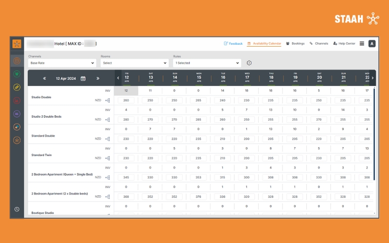
Task: Select the Standard Twin room row label
Action: [x=41, y=155]
